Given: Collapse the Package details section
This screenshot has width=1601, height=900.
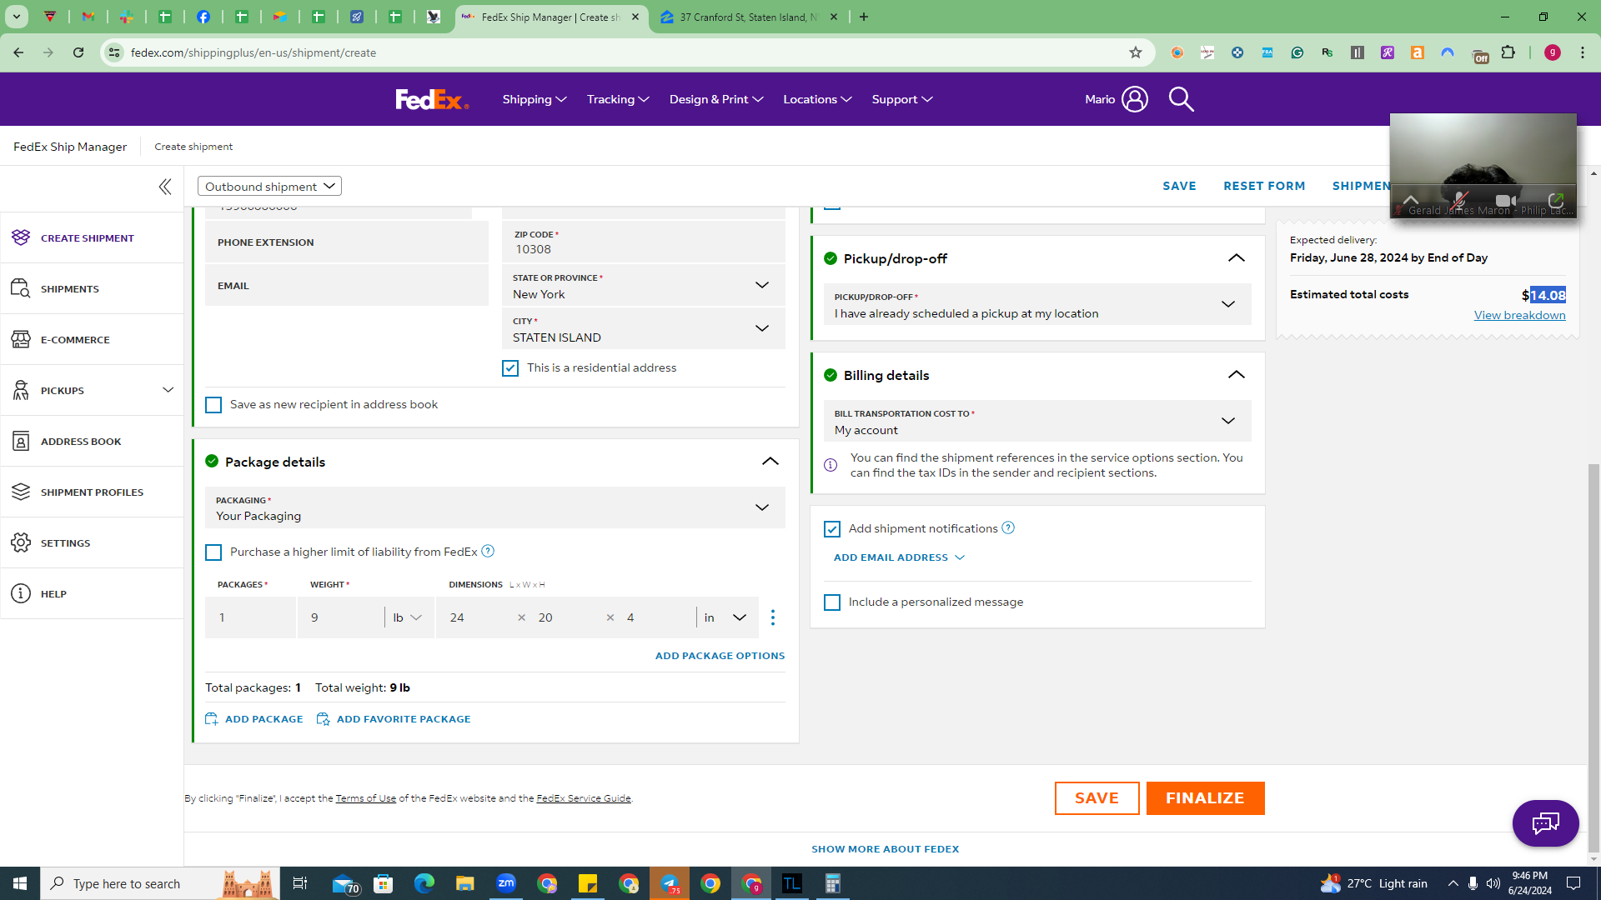Looking at the screenshot, I should (x=770, y=462).
